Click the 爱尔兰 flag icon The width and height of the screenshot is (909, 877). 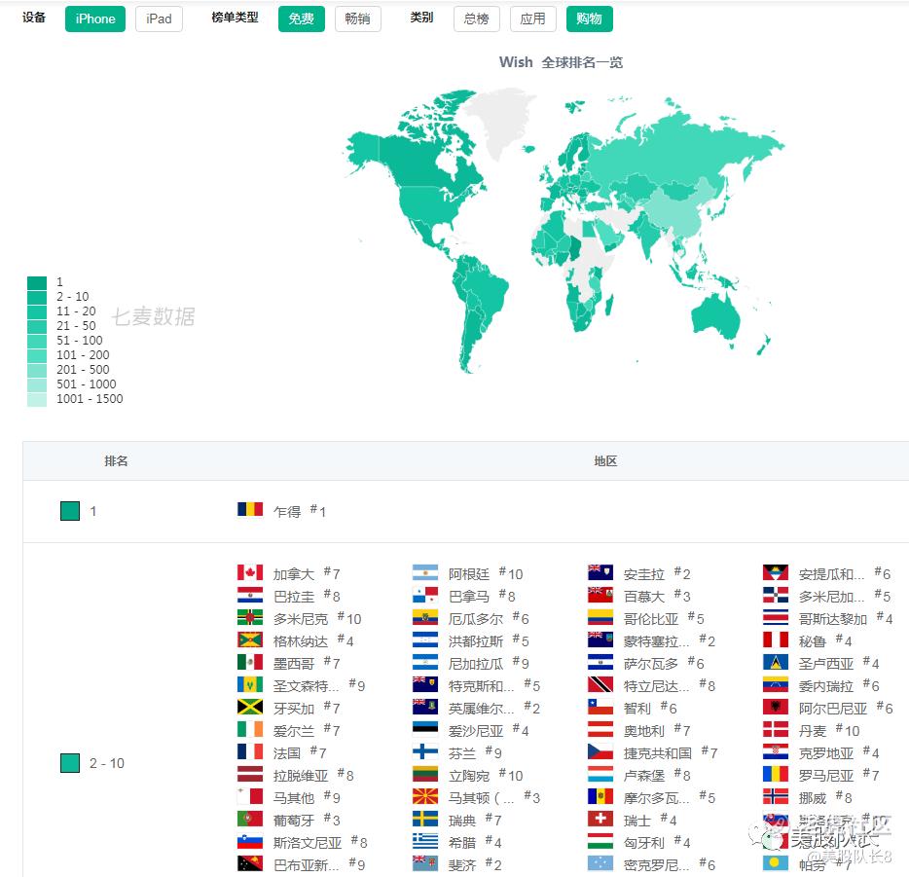(250, 729)
